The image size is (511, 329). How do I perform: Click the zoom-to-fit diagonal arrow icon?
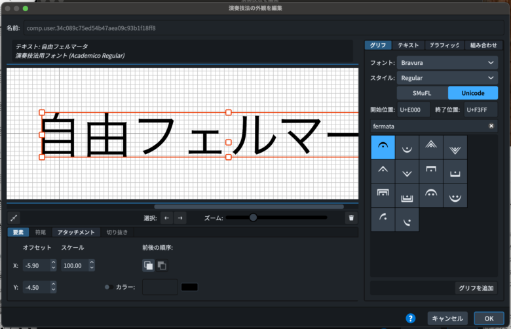pos(14,218)
